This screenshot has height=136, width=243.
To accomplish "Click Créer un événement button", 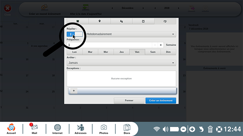I will tap(161, 101).
